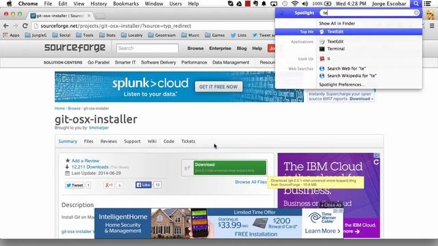Image resolution: width=438 pixels, height=246 pixels.
Task: Click the Tweet share button
Action: coord(75,185)
